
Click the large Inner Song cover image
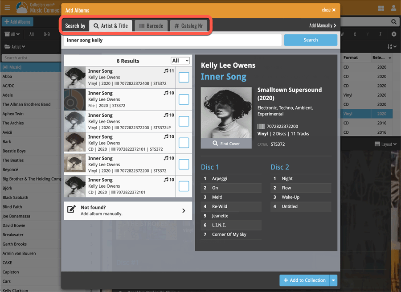click(226, 113)
